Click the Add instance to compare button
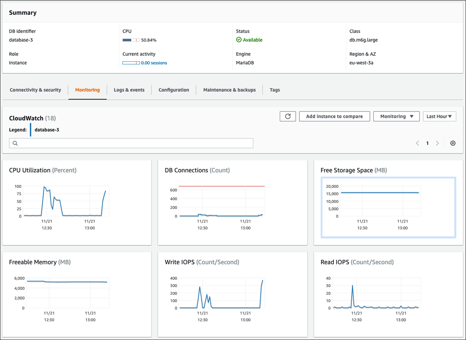Image resolution: width=466 pixels, height=340 pixels. point(334,116)
